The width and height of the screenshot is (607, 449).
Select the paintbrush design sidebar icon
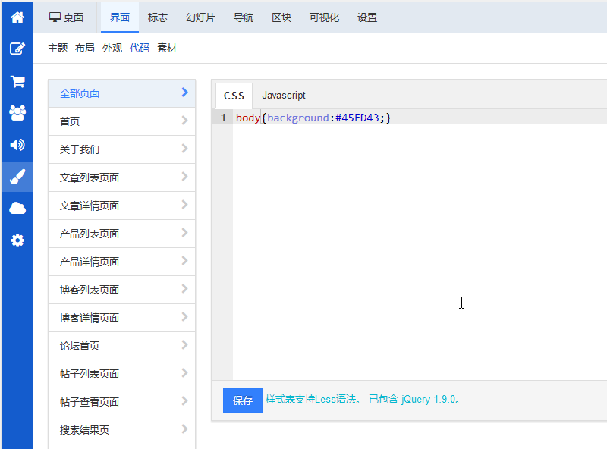pyautogui.click(x=17, y=177)
